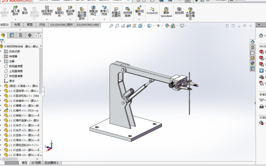This screenshot has height=166, width=266.
Task: Open Appearances color tab in task pane
Action: [x=252, y=63]
